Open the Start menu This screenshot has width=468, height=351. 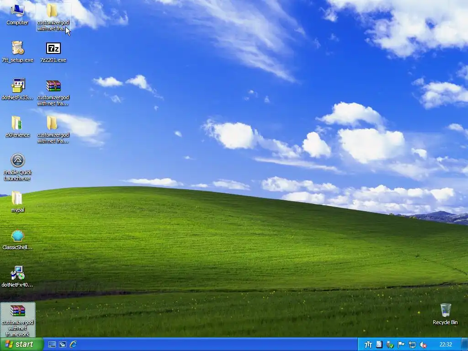(22, 344)
